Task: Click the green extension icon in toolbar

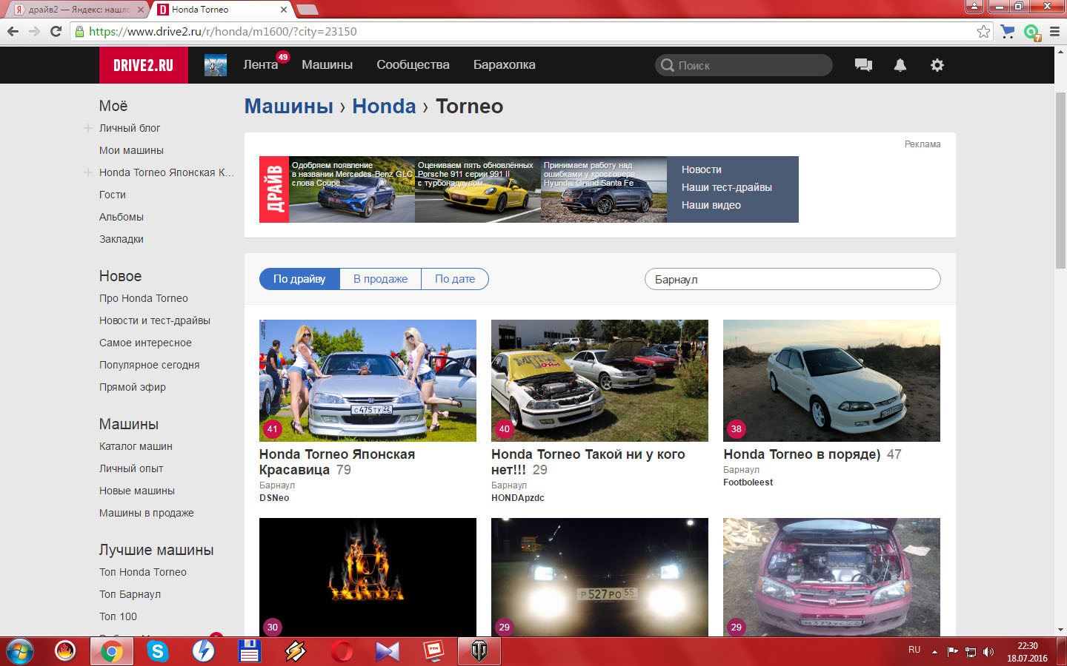Action: point(1031,32)
